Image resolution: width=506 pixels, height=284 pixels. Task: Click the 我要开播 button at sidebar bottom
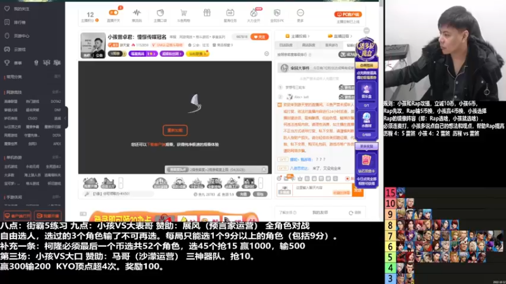(x=48, y=216)
